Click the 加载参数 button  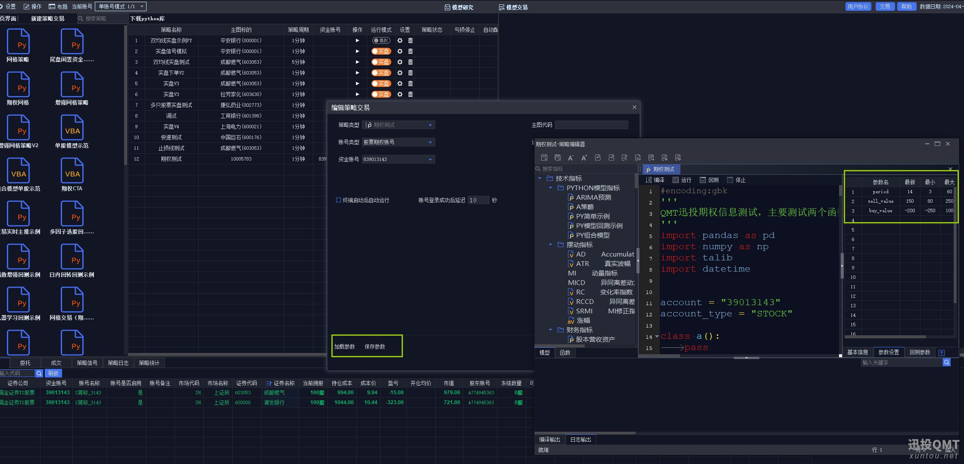[x=344, y=346]
